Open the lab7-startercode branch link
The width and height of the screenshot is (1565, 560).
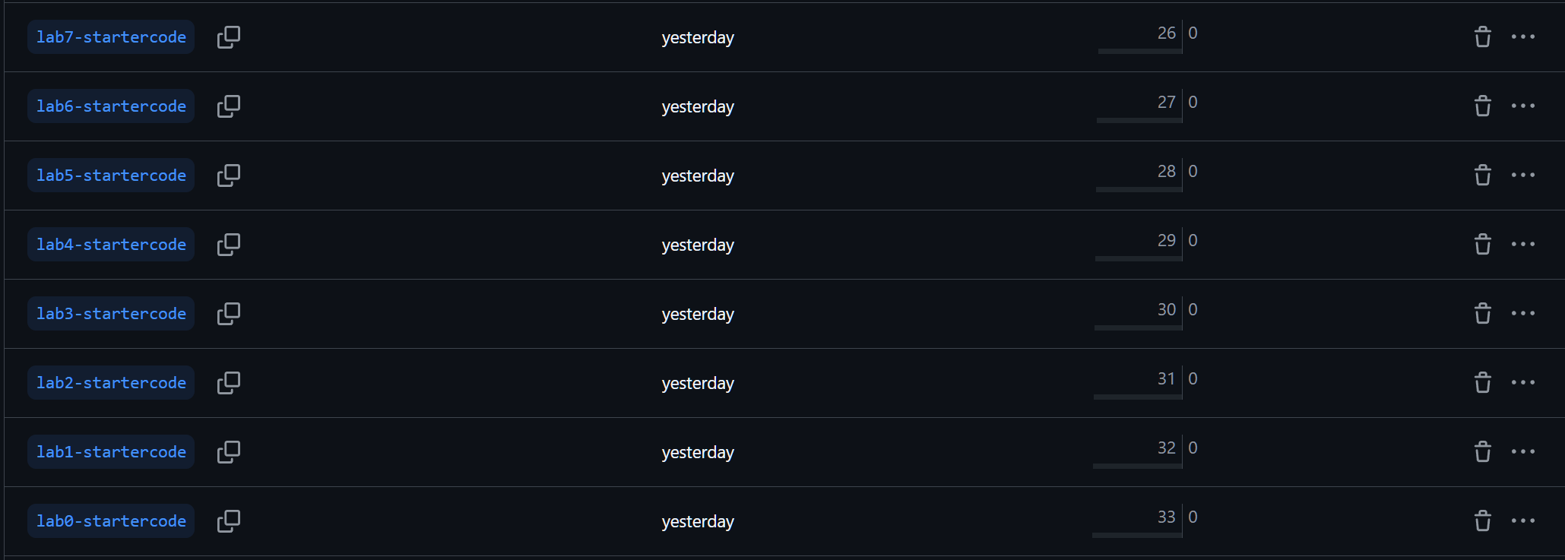point(111,37)
